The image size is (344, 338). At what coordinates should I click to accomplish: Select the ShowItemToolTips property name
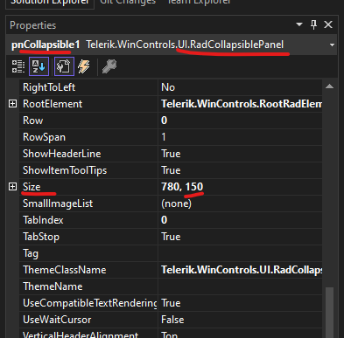point(65,170)
